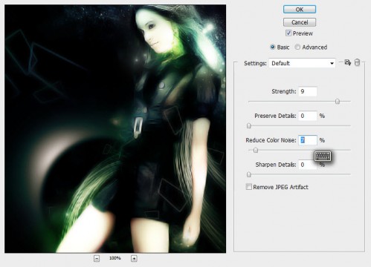Enable Remove JPEG Artifact option
The height and width of the screenshot is (267, 371).
[x=248, y=187]
